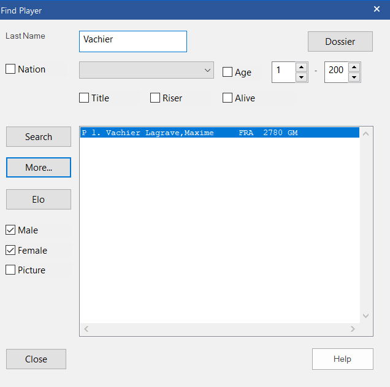
Task: Toggle the Alive checkbox
Action: coord(227,98)
